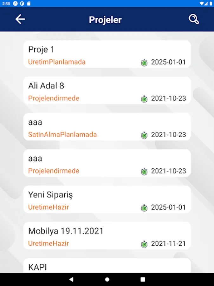214x286 pixels.
Task: Tap the Android back navigation triangle
Action: [x=71, y=279]
